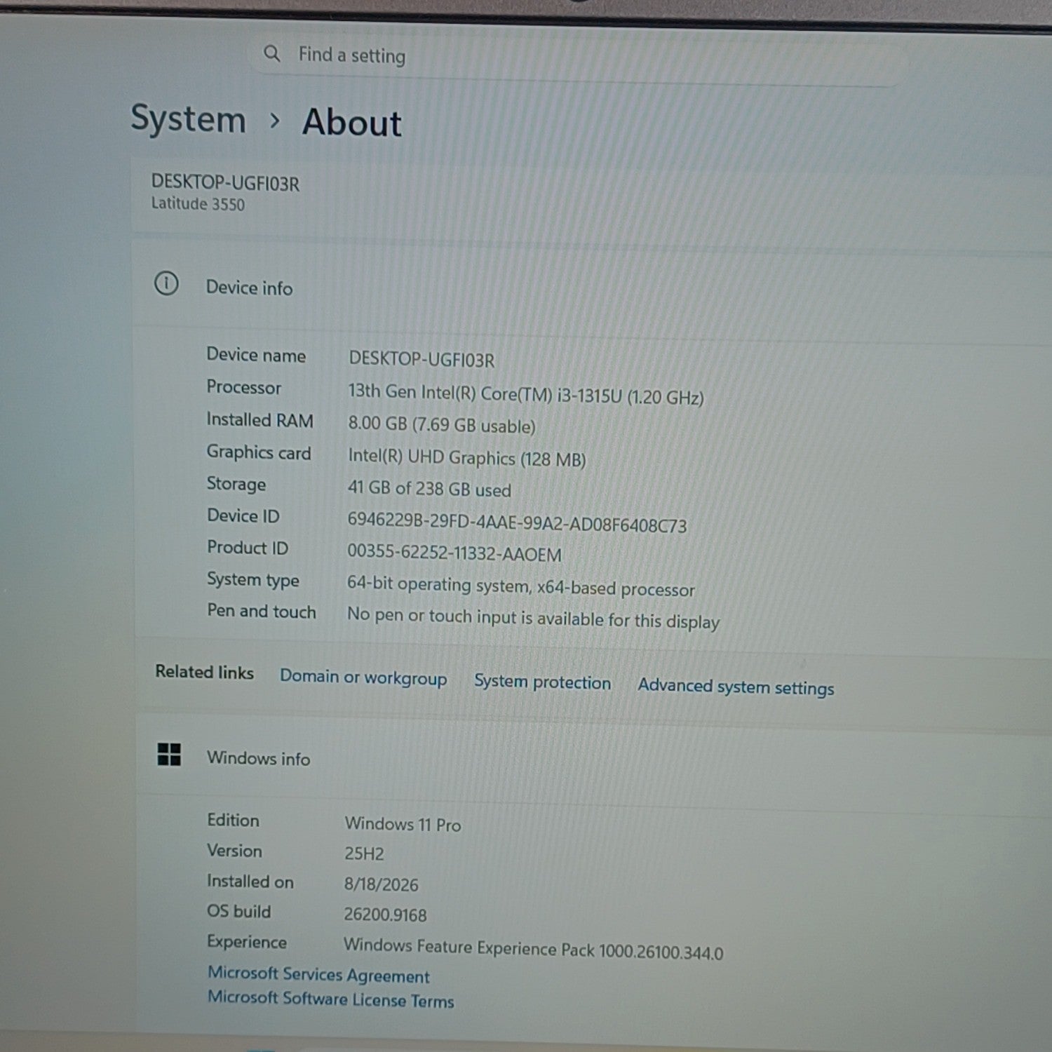Click the Windows logo icon
The width and height of the screenshot is (1052, 1052).
[169, 755]
